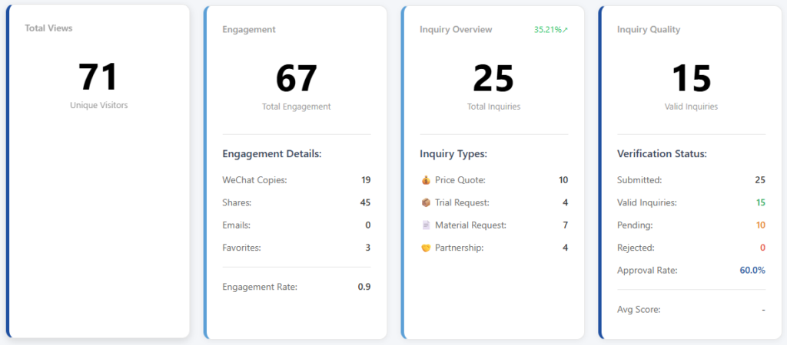Click the blue 60.0% Approval Rate value

tap(752, 270)
